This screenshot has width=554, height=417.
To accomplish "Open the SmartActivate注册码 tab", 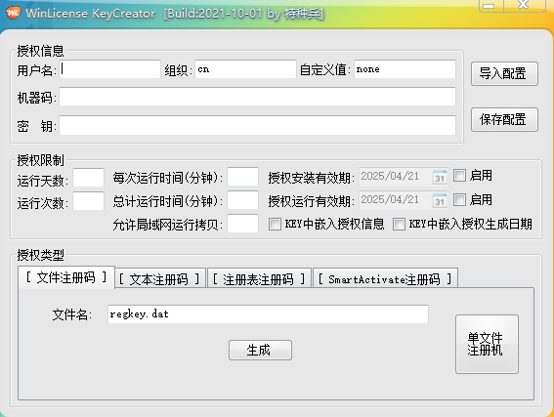I will pos(385,278).
